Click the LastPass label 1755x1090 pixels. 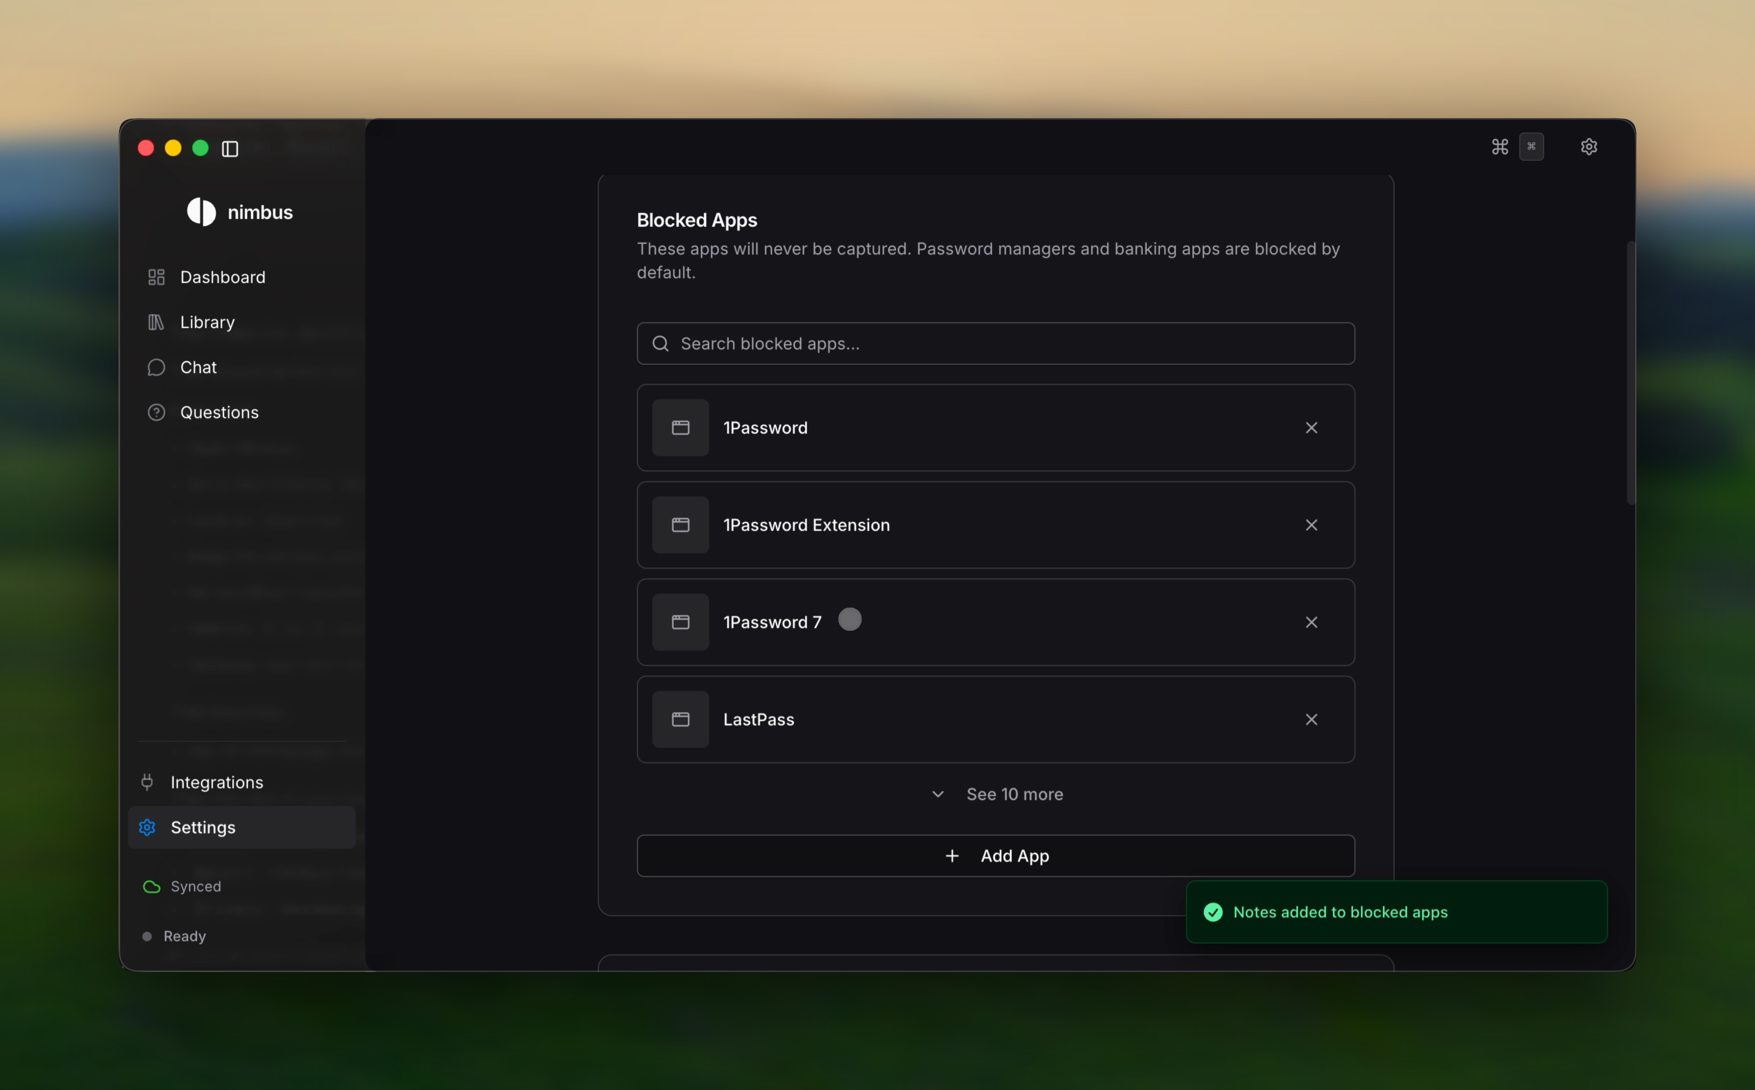(x=759, y=720)
